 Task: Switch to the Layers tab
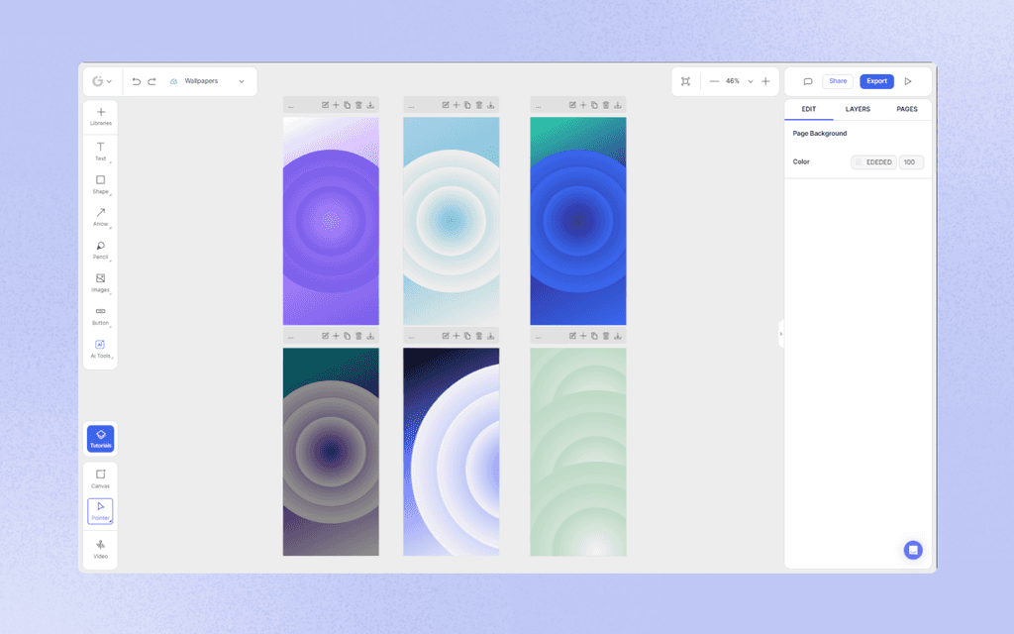click(860, 109)
